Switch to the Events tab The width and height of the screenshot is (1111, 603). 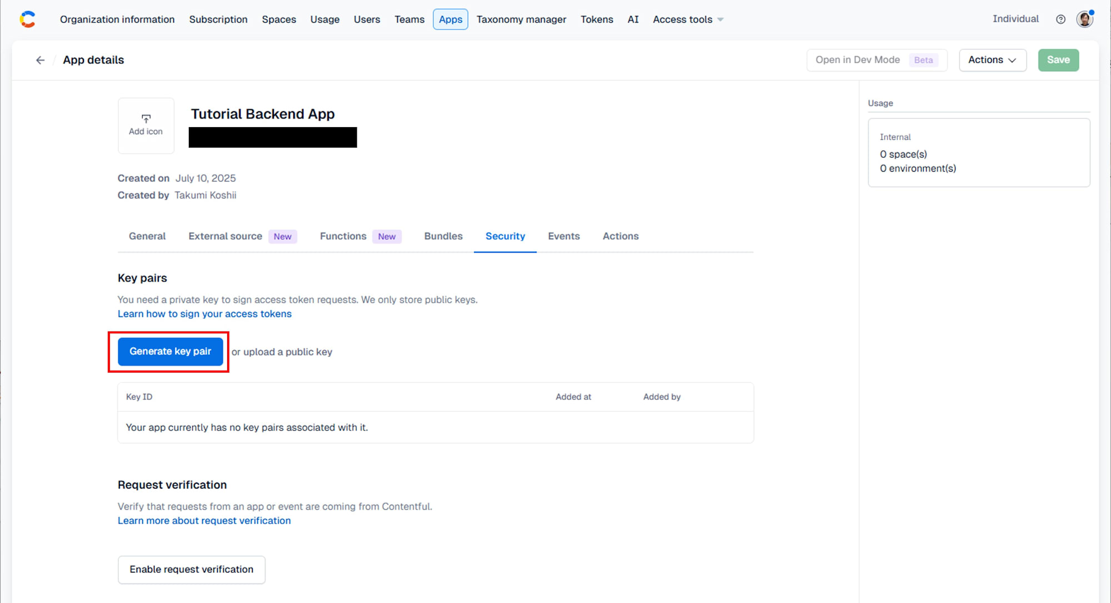(x=564, y=237)
